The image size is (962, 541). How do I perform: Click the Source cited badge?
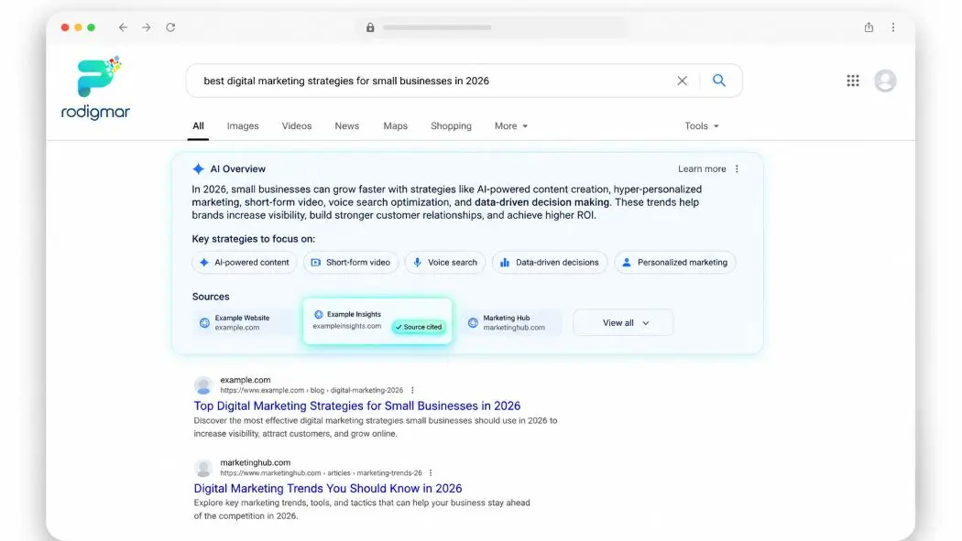pos(419,327)
